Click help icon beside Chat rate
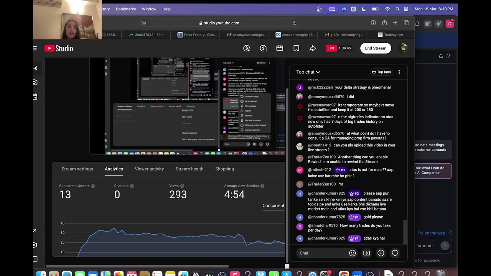Viewport: 491px width, 276px height. pyautogui.click(x=132, y=186)
